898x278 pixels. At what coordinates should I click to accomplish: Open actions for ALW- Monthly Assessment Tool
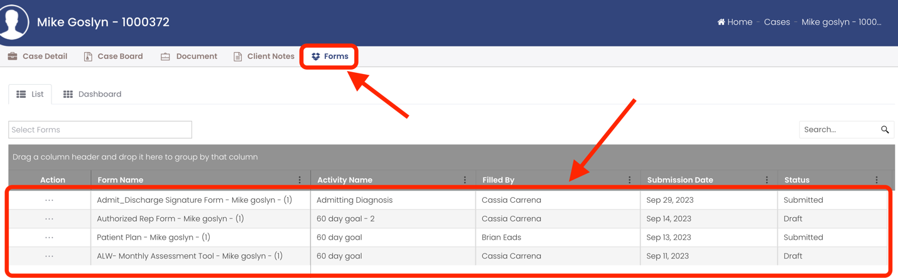point(50,256)
